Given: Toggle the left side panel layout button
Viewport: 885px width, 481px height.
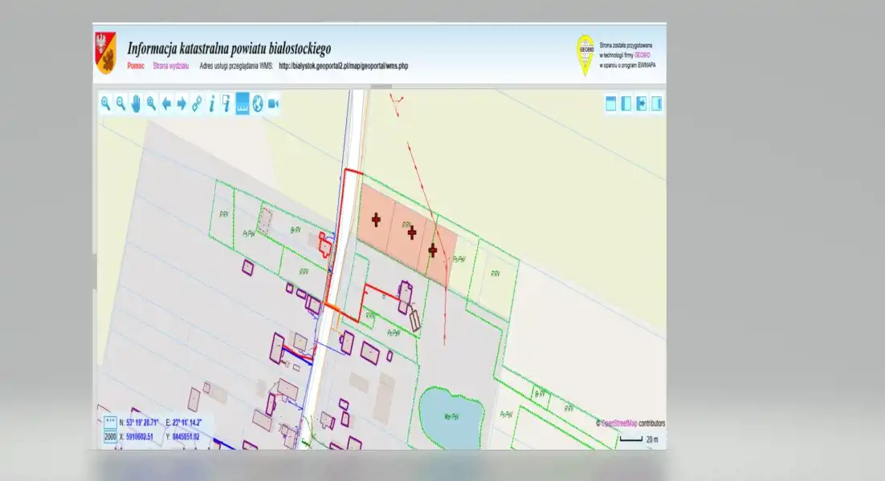Looking at the screenshot, I should 626,103.
